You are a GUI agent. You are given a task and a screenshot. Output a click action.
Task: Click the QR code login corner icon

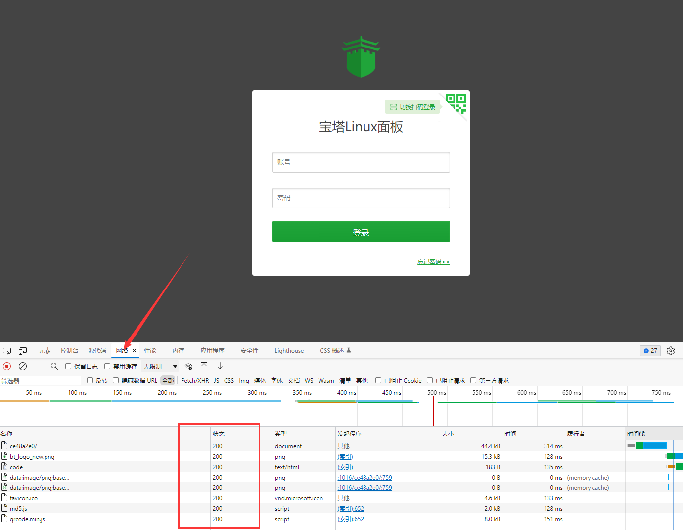pyautogui.click(x=455, y=104)
